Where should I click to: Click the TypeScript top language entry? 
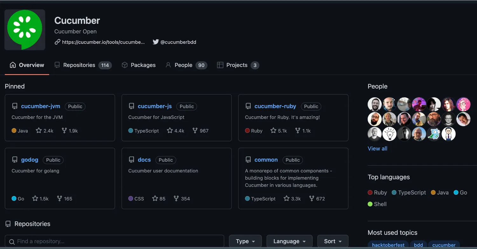[409, 192]
